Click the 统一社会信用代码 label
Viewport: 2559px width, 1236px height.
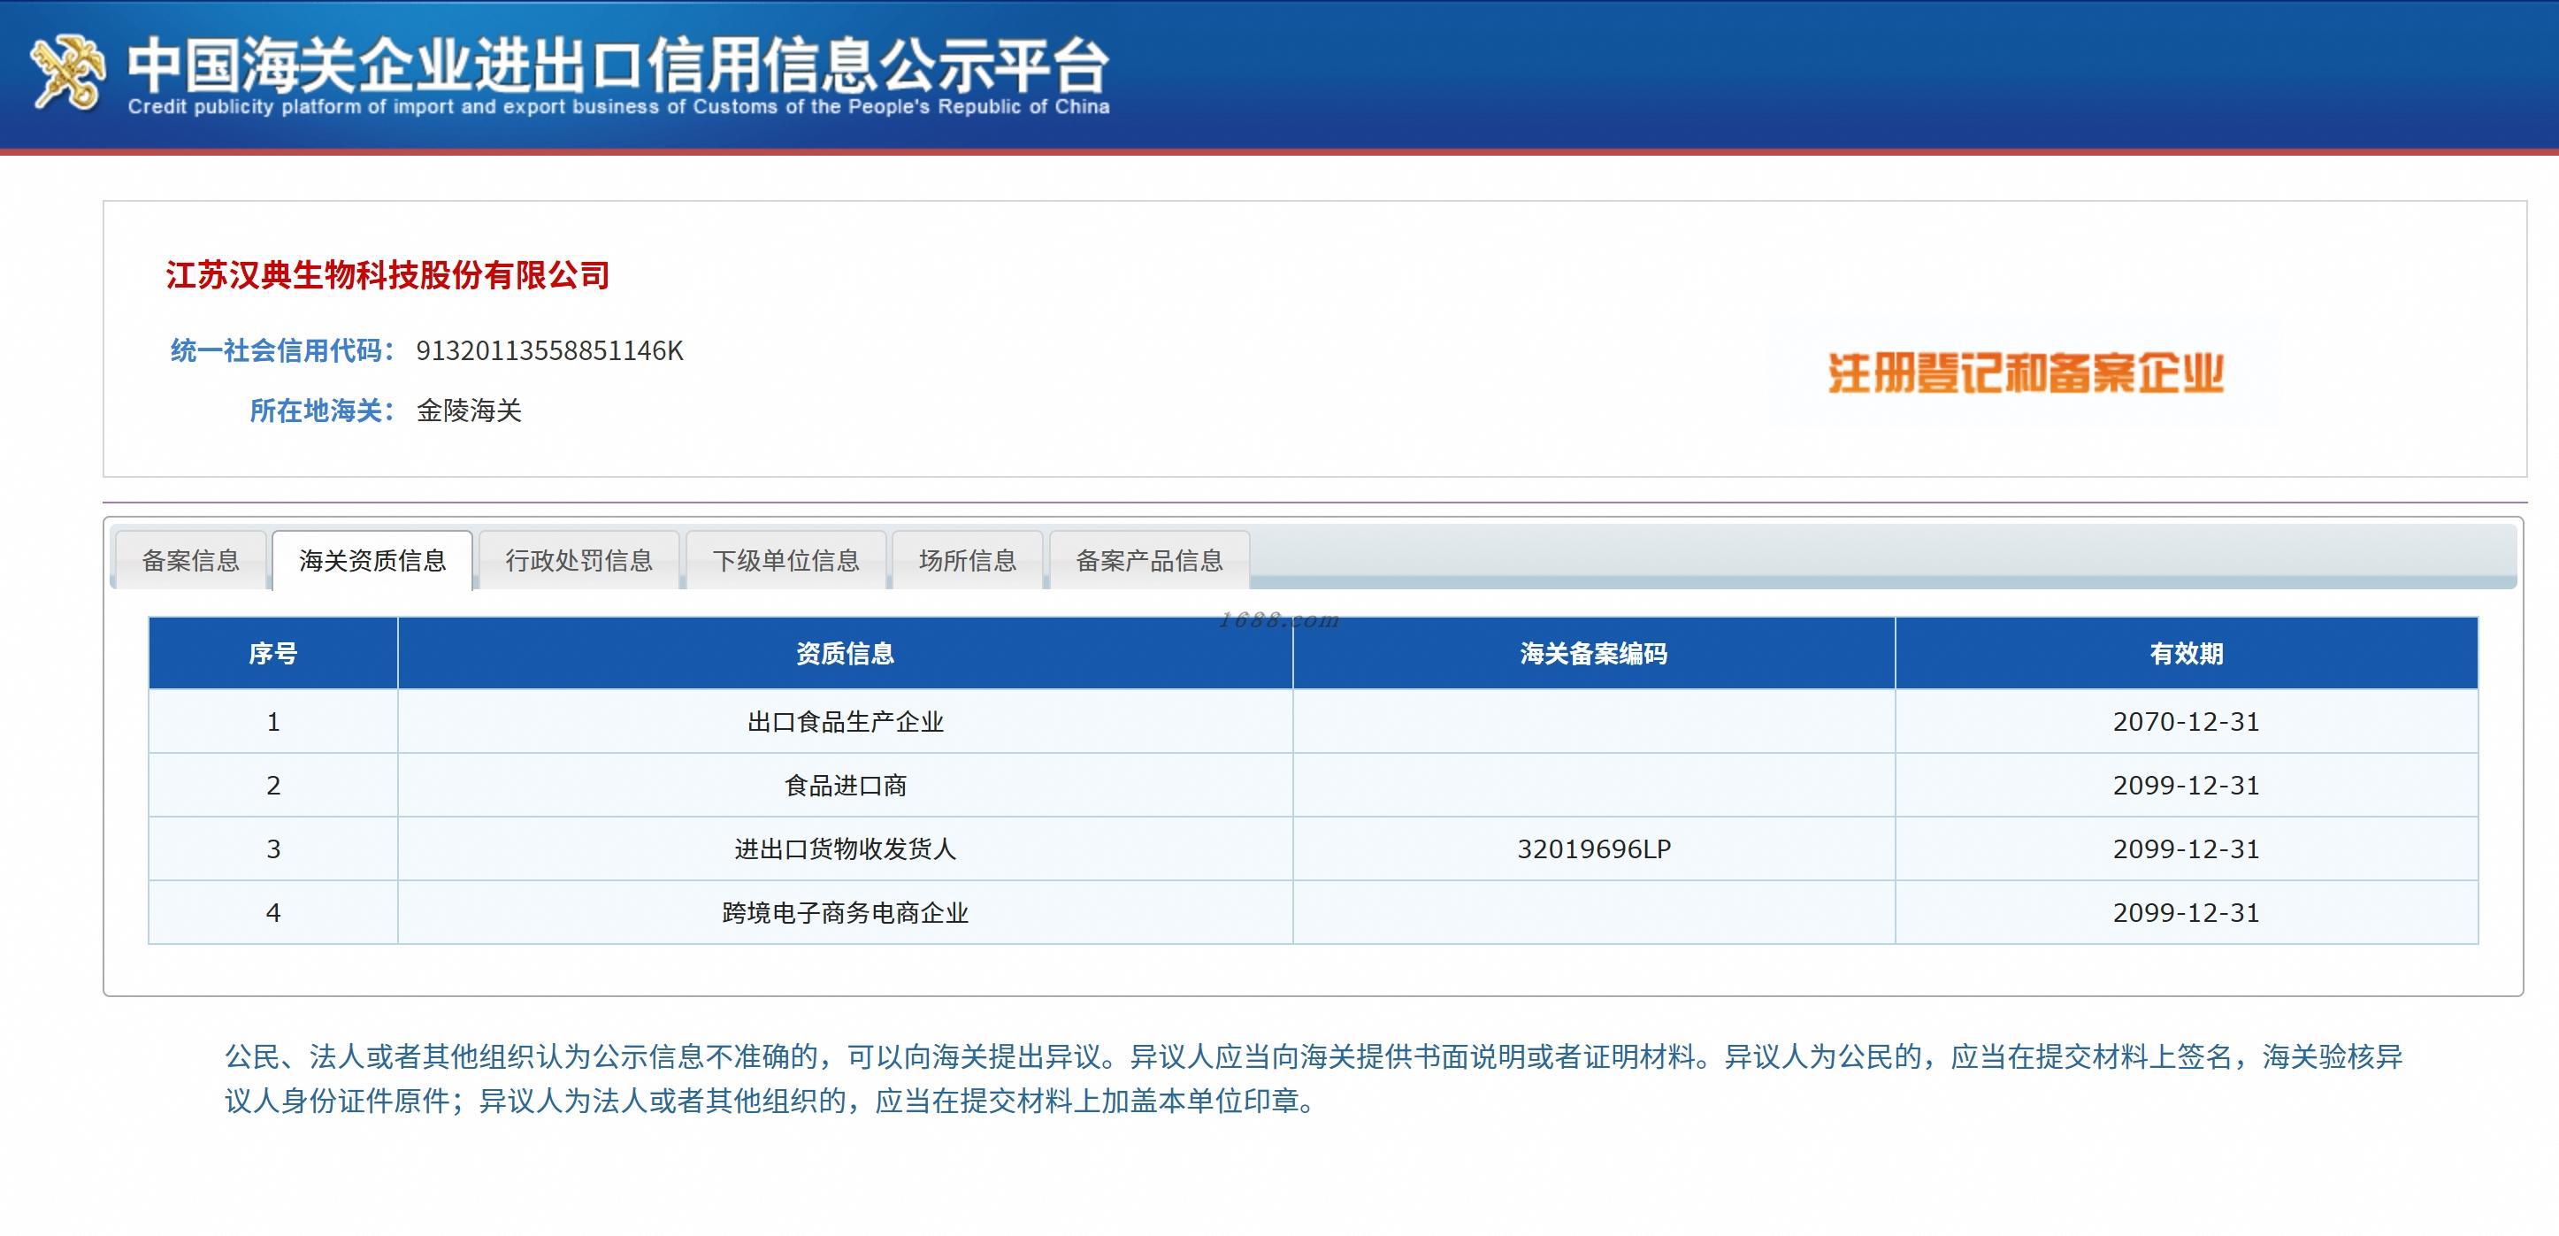[x=282, y=350]
